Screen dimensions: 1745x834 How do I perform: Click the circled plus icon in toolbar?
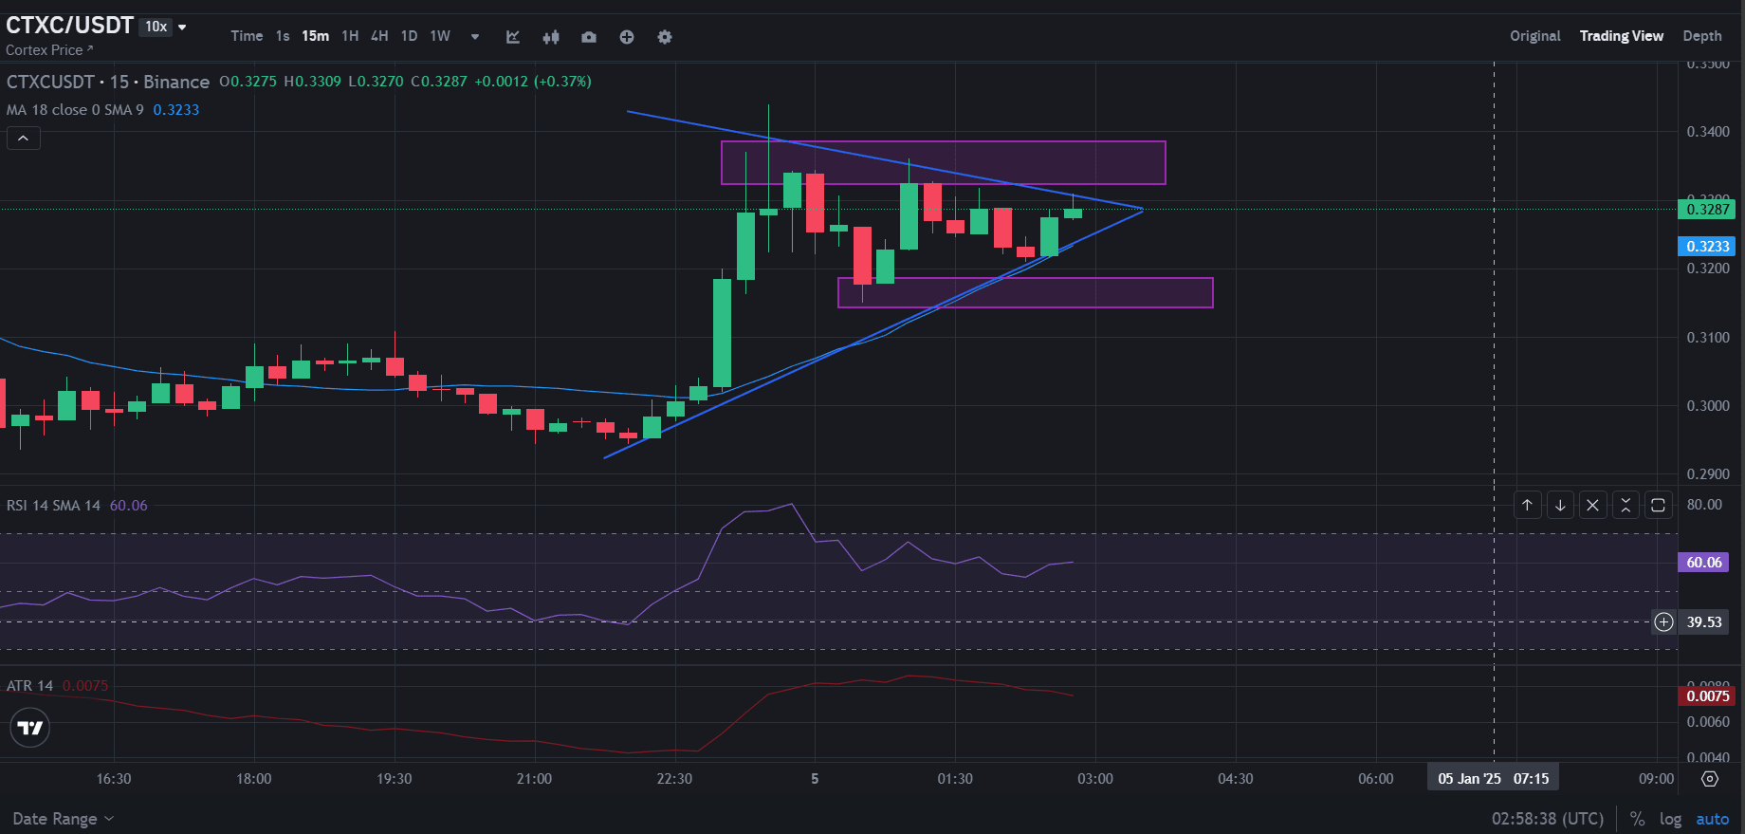point(627,37)
